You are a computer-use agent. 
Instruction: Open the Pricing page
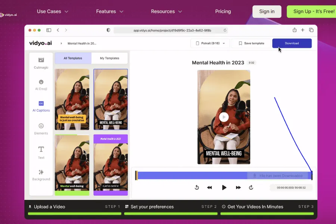coord(223,11)
